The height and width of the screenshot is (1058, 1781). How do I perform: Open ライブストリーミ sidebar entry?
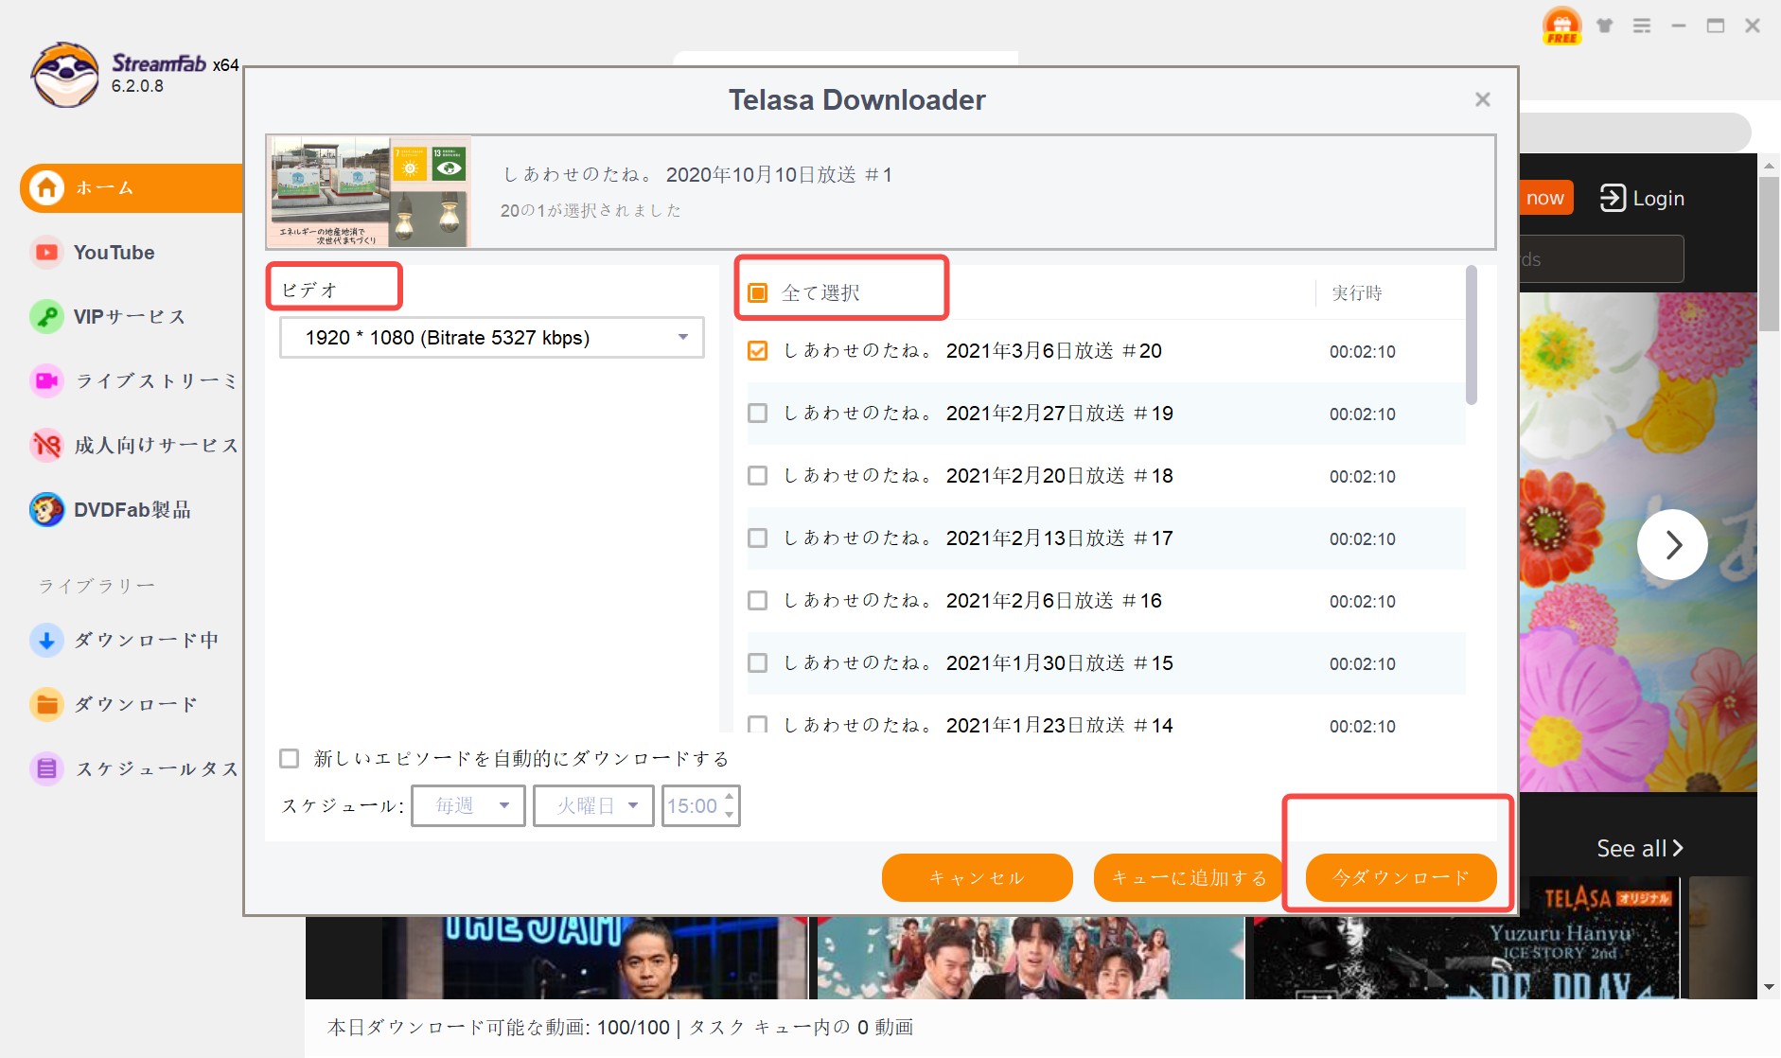[x=155, y=381]
